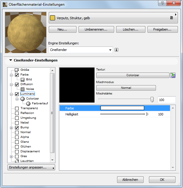Collapse the Luminanz tree node
The image size is (183, 188).
click(x=11, y=94)
